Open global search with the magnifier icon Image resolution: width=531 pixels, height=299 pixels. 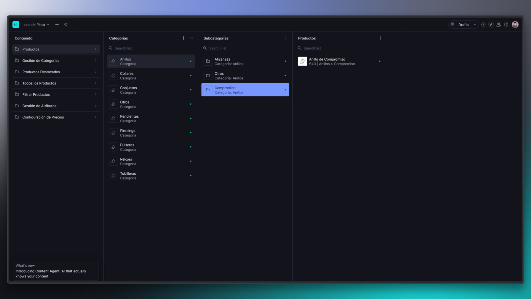pyautogui.click(x=66, y=25)
